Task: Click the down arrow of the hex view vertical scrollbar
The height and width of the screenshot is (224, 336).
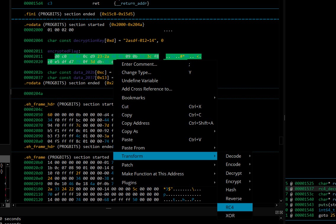Action: click(x=281, y=201)
